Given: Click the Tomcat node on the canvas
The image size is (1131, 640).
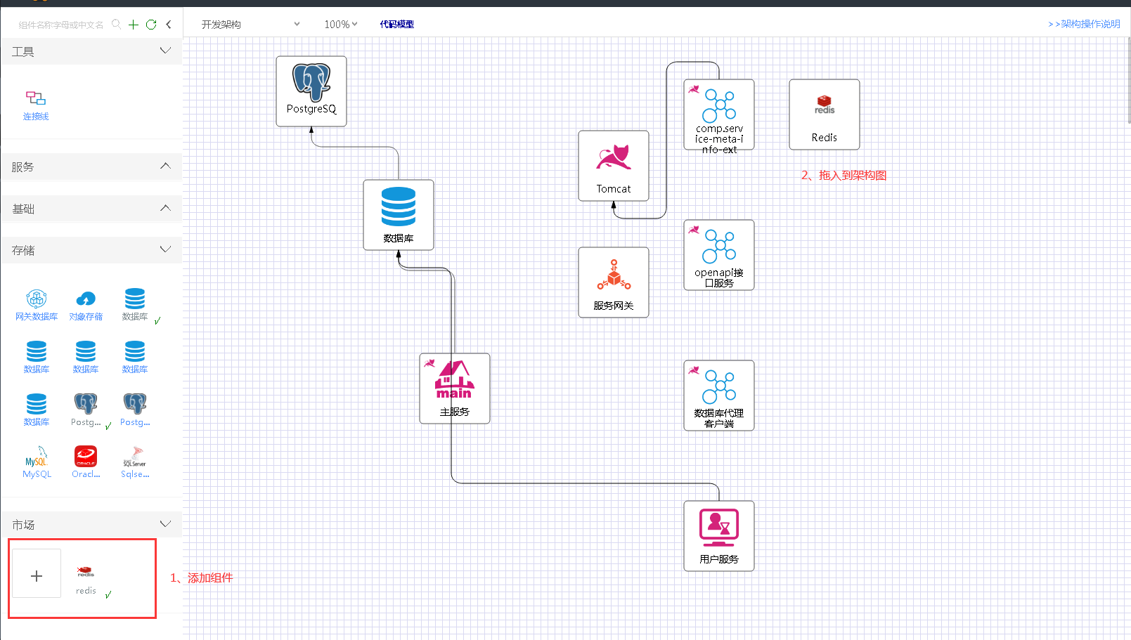Looking at the screenshot, I should point(613,166).
